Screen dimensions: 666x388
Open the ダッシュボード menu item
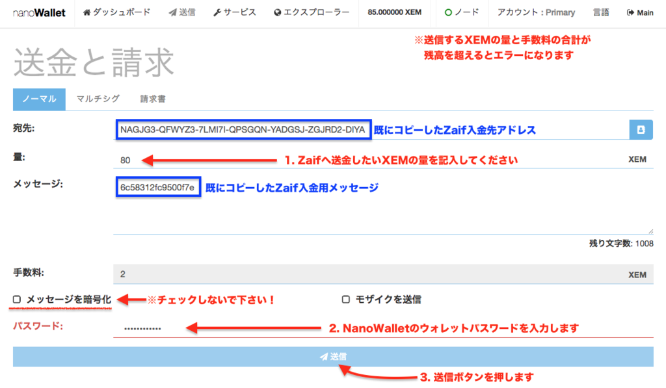[116, 13]
